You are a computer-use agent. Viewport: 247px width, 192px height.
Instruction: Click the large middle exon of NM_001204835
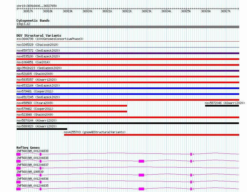point(141,189)
